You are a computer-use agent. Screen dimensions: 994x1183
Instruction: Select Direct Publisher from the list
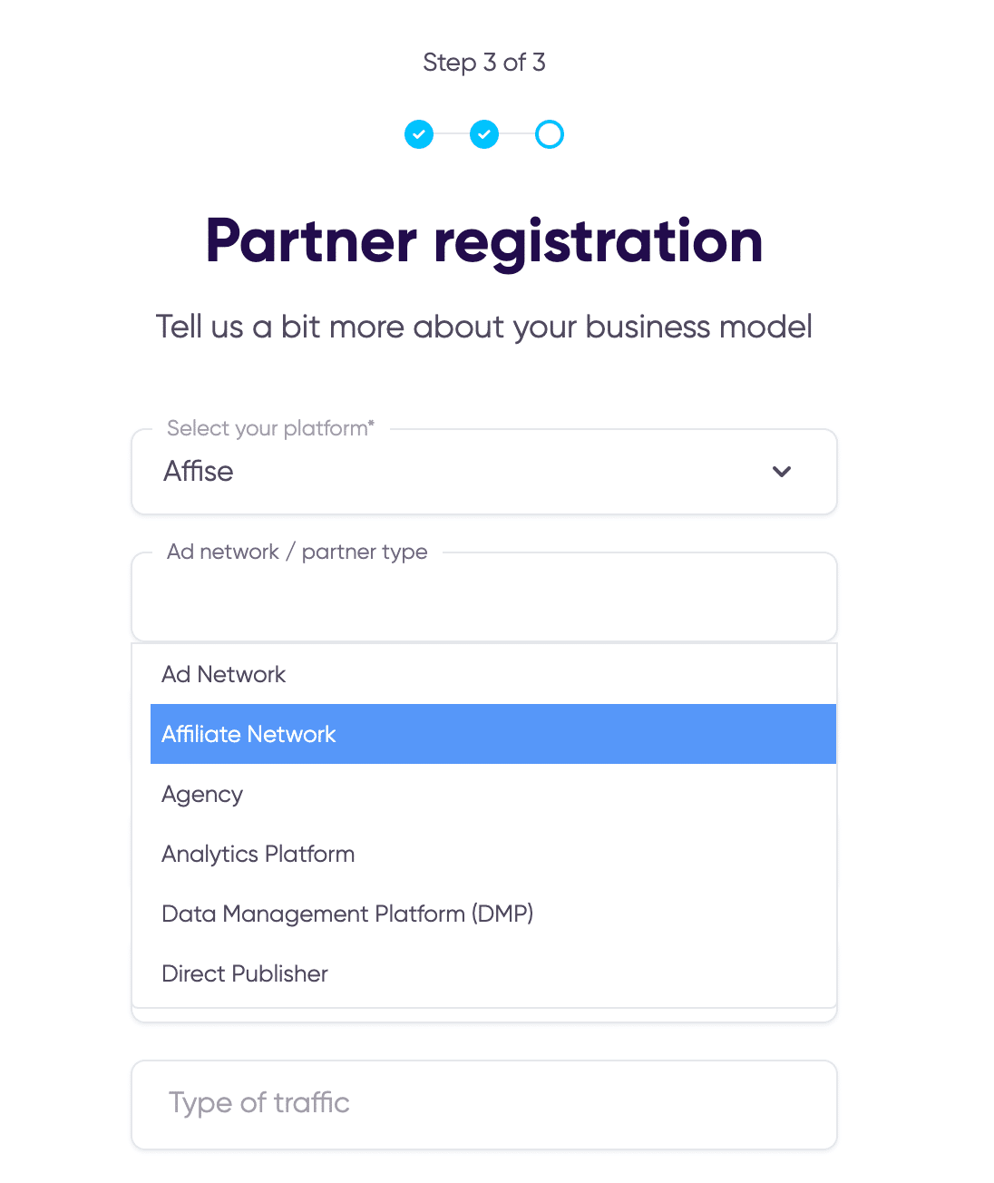(x=245, y=973)
